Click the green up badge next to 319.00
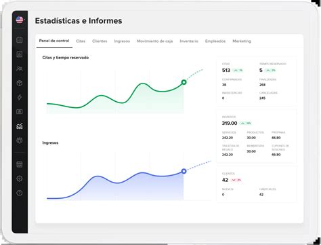Image resolution: width=321 pixels, height=245 pixels. [x=246, y=124]
